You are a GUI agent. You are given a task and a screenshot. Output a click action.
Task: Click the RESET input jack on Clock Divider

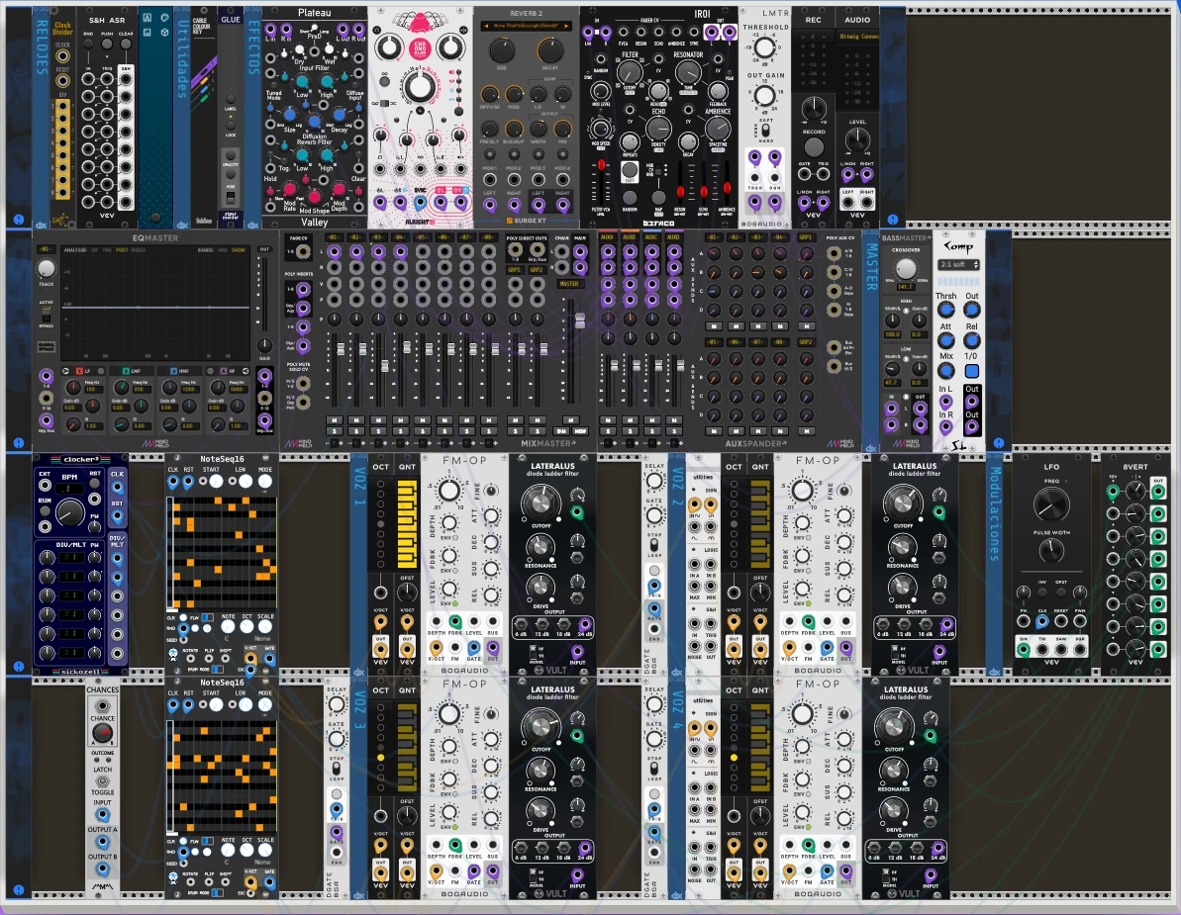(62, 81)
